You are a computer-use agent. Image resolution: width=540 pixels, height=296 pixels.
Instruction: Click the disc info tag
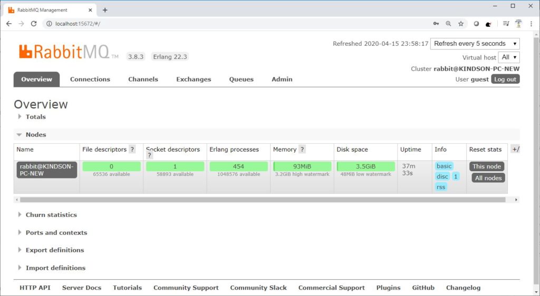(x=442, y=177)
